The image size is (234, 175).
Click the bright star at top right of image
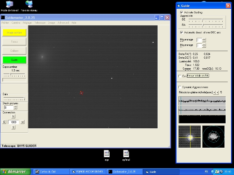click(x=153, y=42)
